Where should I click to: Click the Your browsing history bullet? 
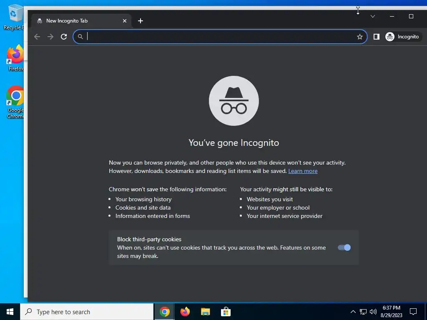143,200
